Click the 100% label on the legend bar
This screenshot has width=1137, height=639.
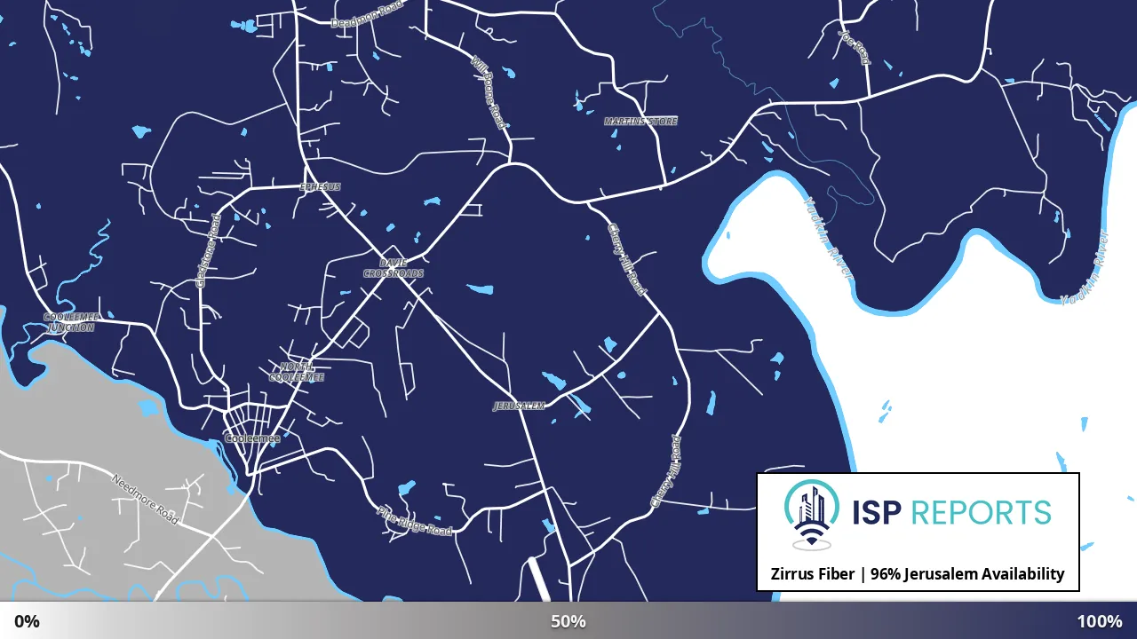(1100, 621)
